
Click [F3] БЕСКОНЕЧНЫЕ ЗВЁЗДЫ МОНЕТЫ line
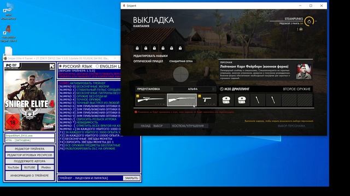tap(86, 139)
